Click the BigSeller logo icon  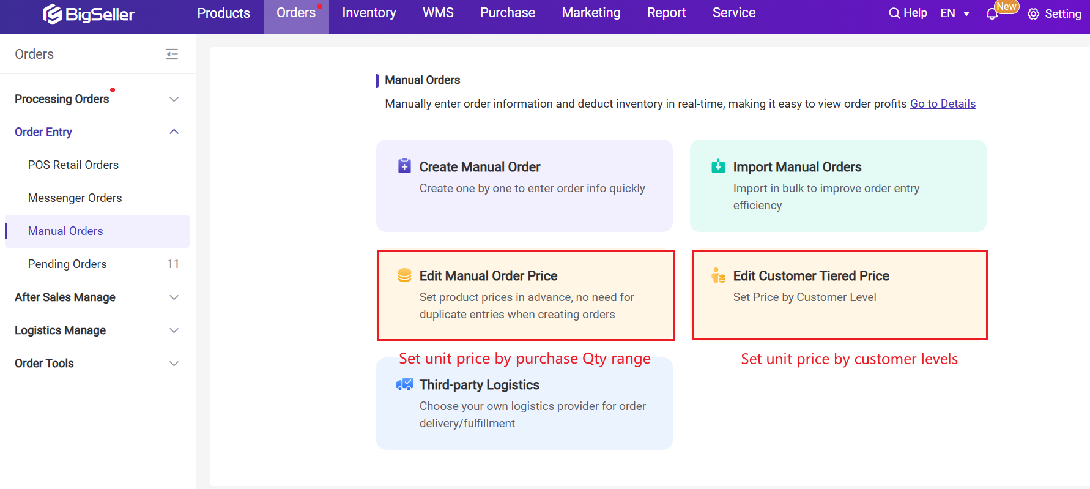click(53, 13)
